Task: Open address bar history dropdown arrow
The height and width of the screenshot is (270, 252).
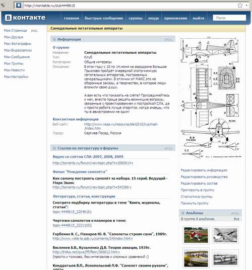Action: [246, 6]
